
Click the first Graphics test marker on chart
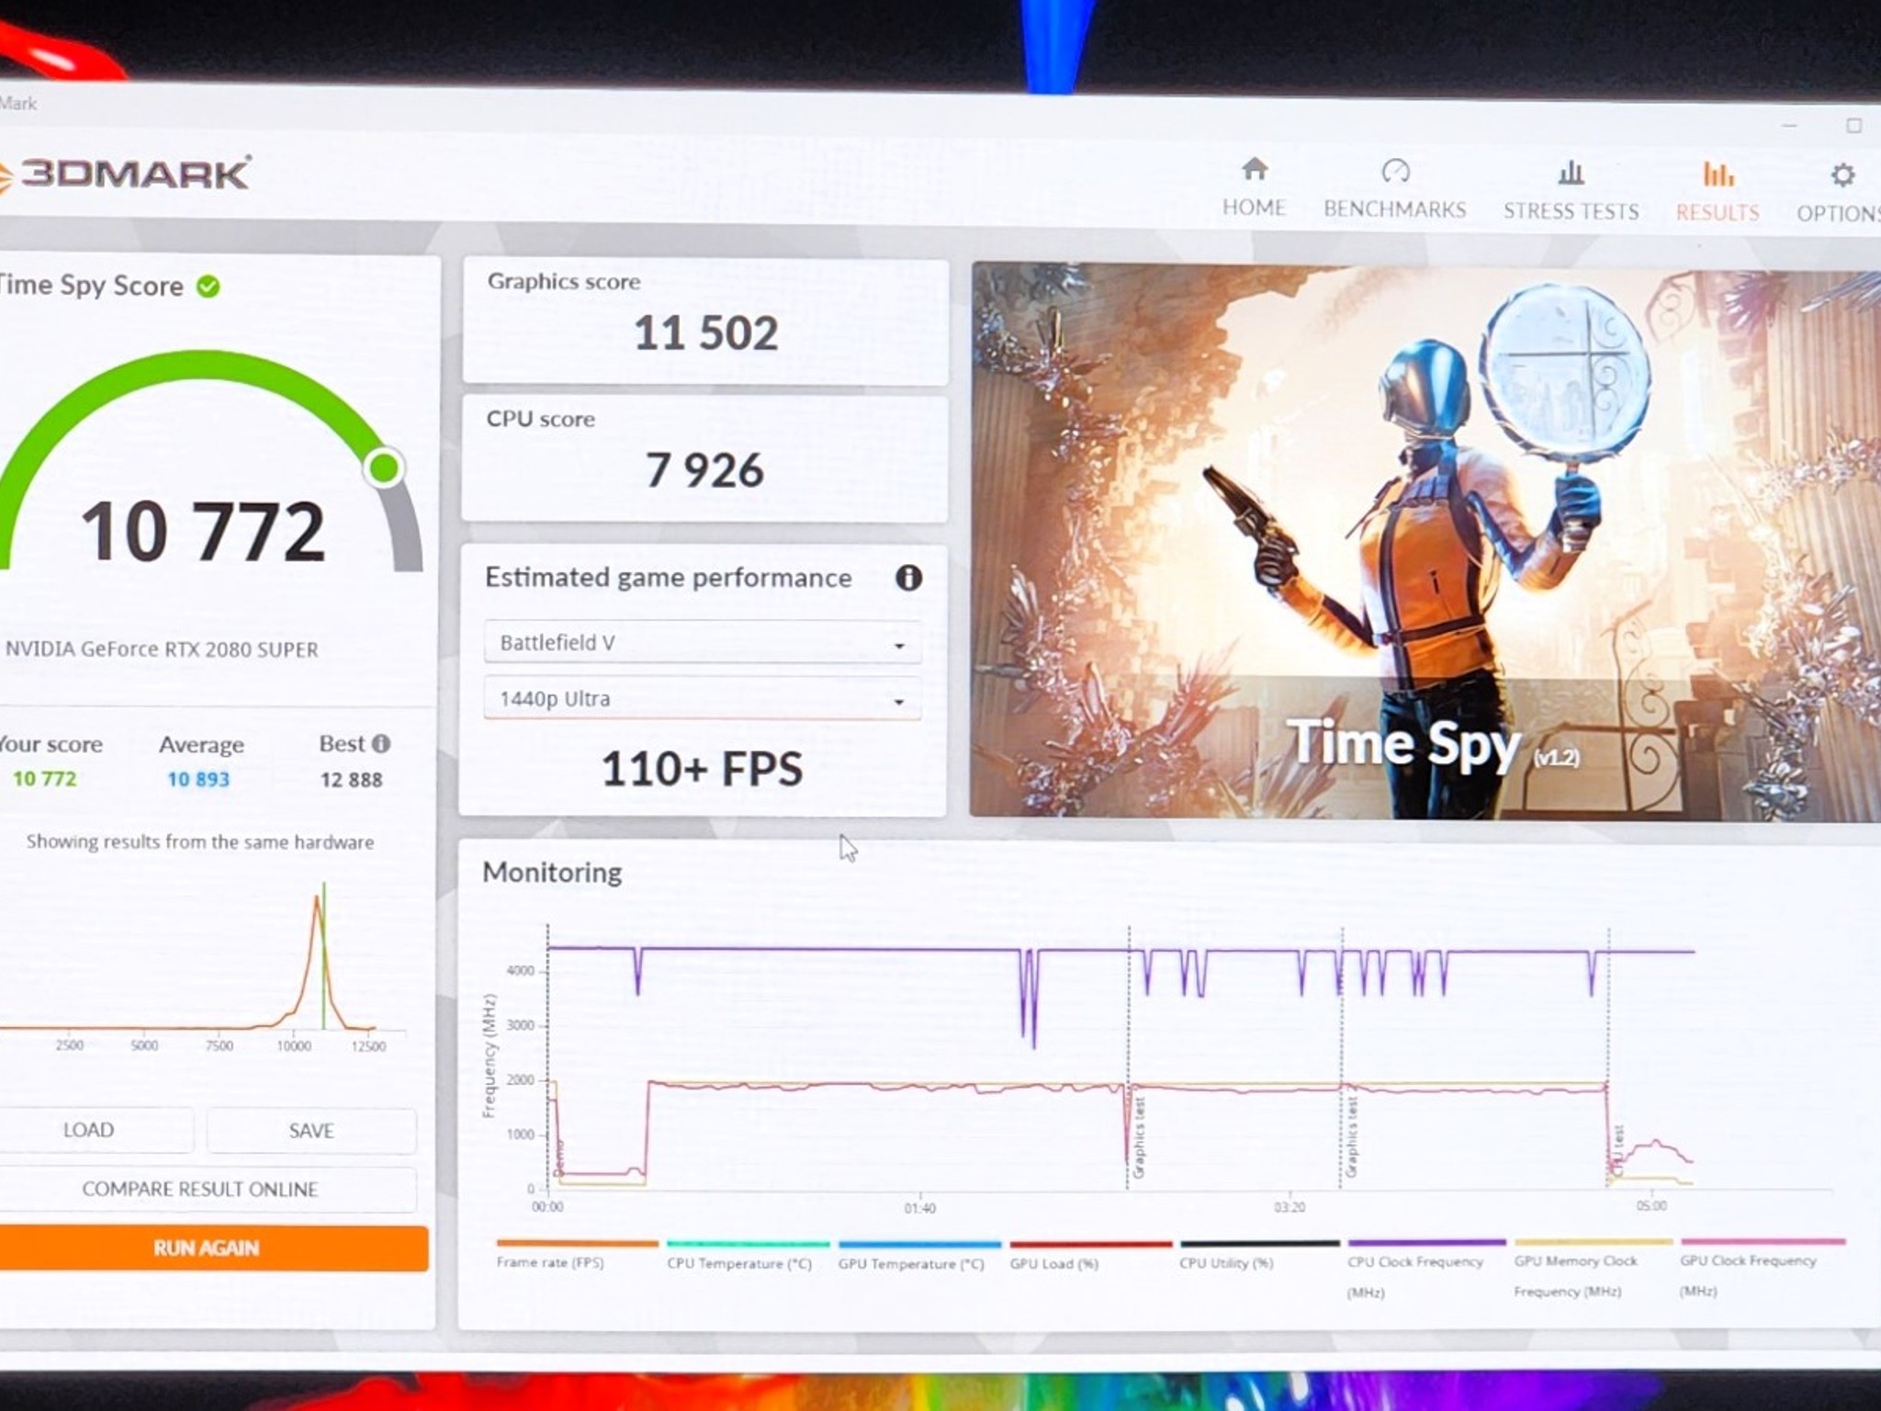tap(1138, 1136)
